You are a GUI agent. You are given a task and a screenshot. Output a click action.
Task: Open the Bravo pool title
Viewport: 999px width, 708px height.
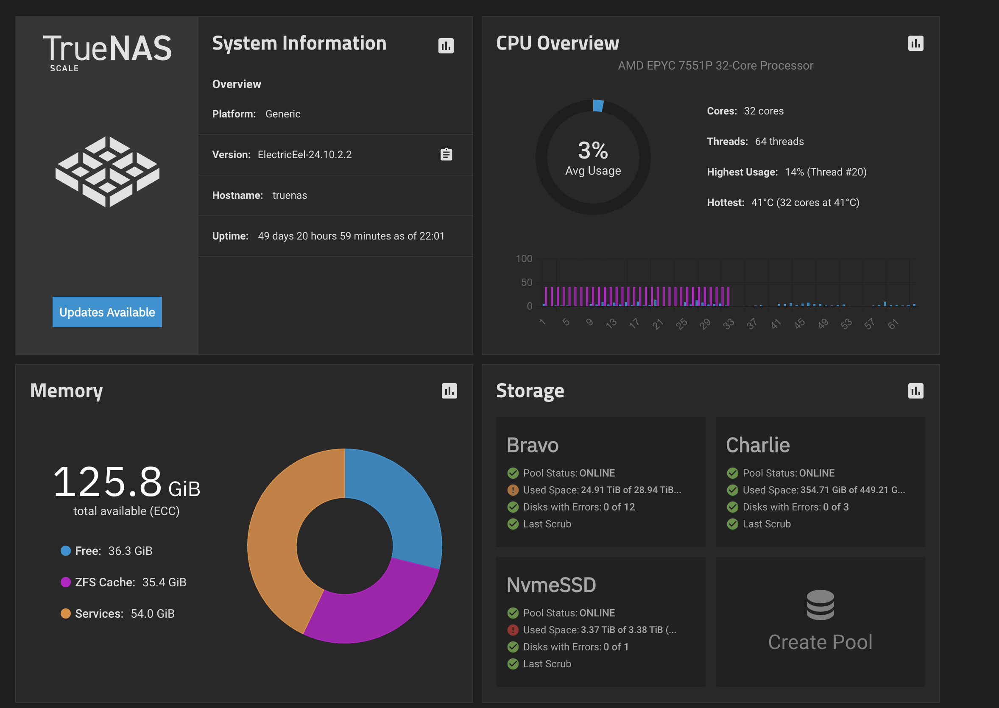coord(533,445)
